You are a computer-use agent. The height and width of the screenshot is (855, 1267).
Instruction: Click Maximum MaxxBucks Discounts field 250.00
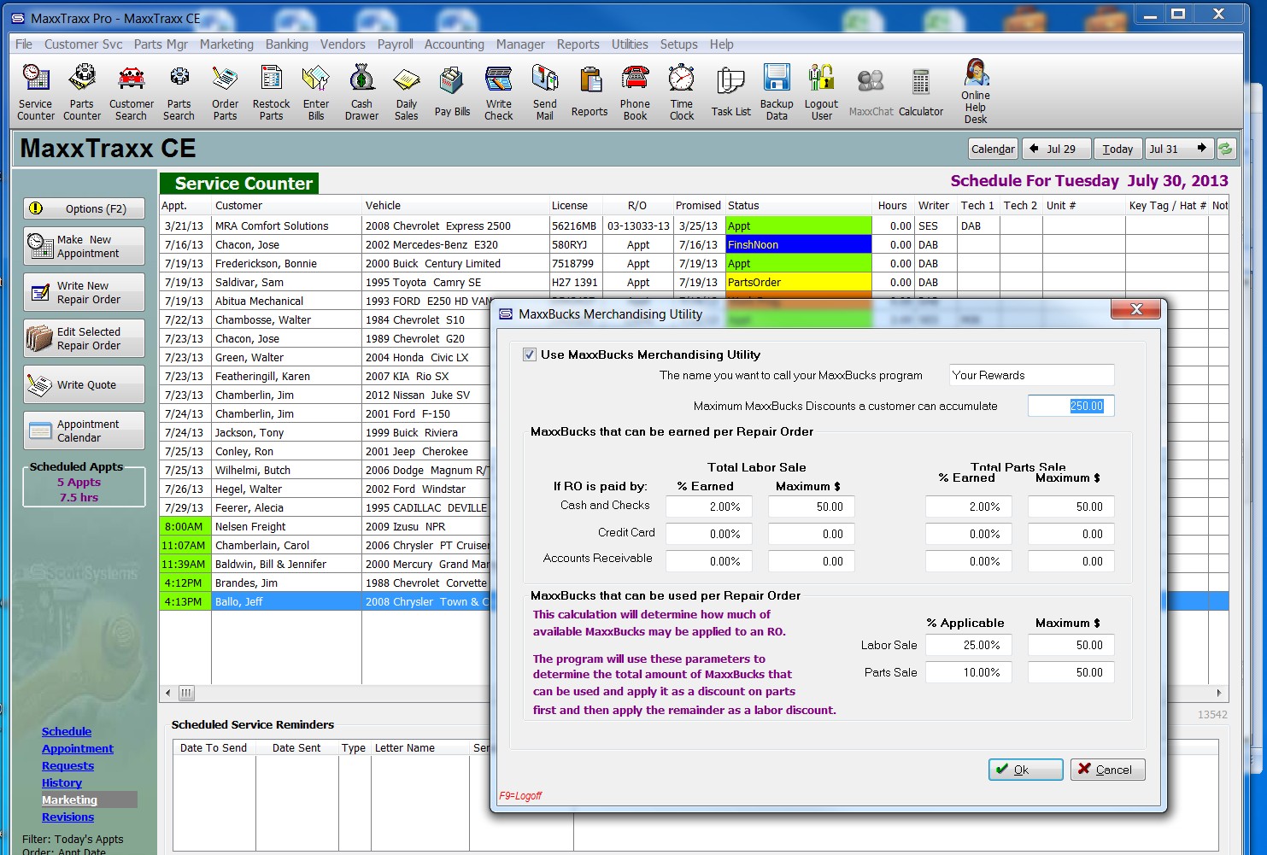click(x=1071, y=406)
